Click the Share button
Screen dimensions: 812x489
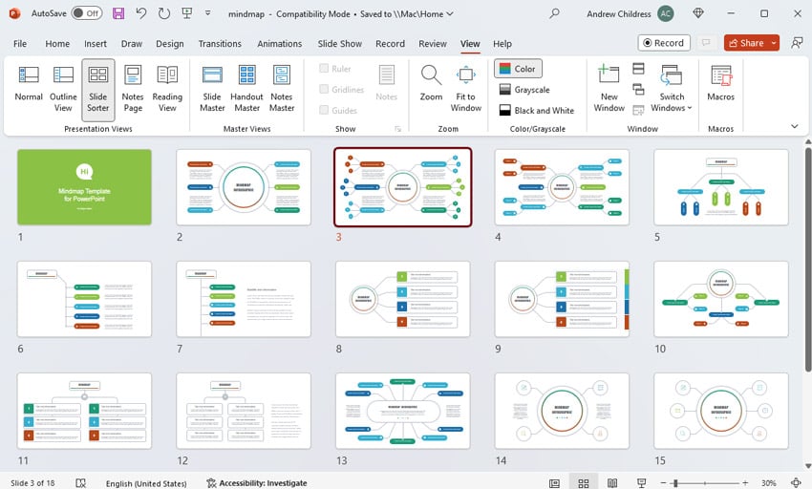[751, 43]
